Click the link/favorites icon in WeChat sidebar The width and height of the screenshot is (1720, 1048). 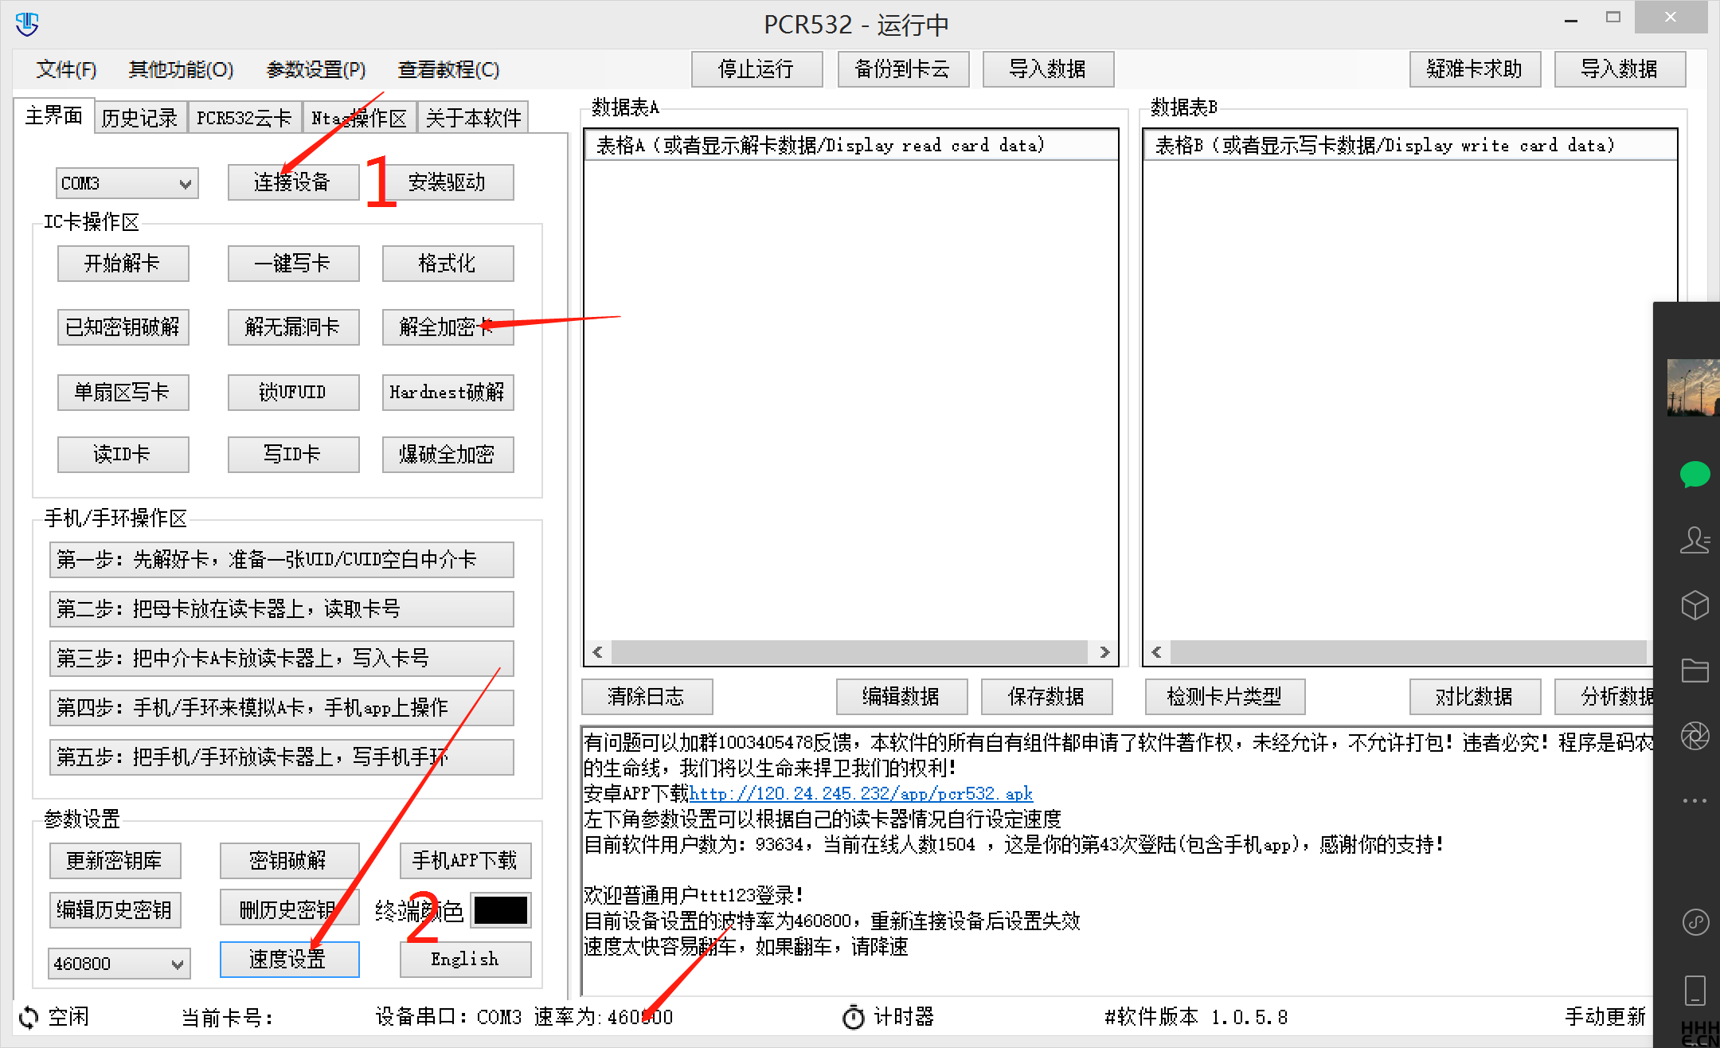pos(1695,924)
